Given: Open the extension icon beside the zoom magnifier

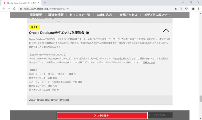Looking at the screenshot, I should click(176, 9).
